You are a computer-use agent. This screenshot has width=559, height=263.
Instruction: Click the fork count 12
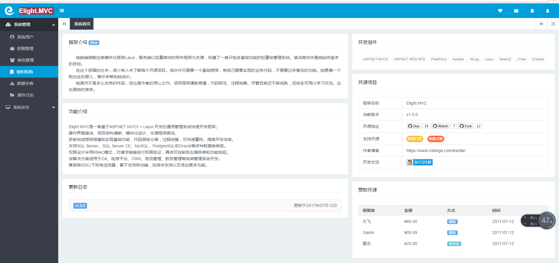click(x=479, y=126)
